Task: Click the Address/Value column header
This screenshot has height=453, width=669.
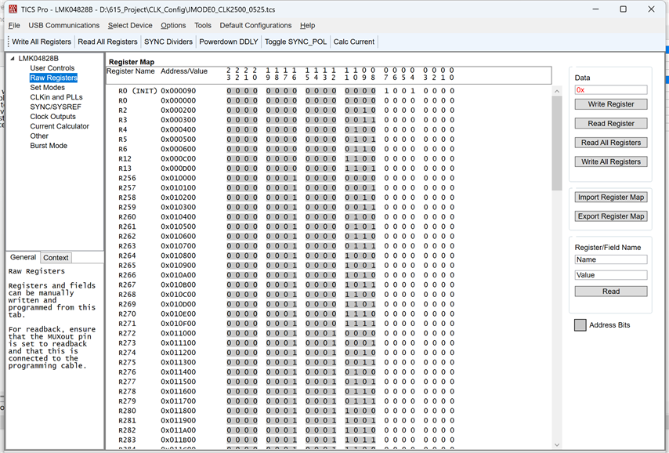Action: tap(184, 71)
